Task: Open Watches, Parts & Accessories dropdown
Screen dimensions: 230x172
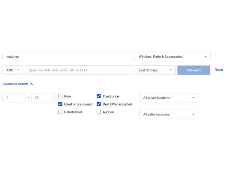Action: (172, 57)
